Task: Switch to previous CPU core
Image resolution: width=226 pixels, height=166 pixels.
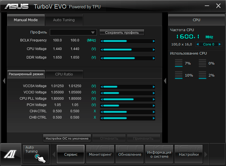Action: 198,44
